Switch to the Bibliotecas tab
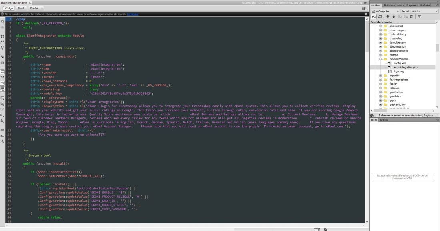The width and height of the screenshot is (440, 231). click(x=389, y=5)
